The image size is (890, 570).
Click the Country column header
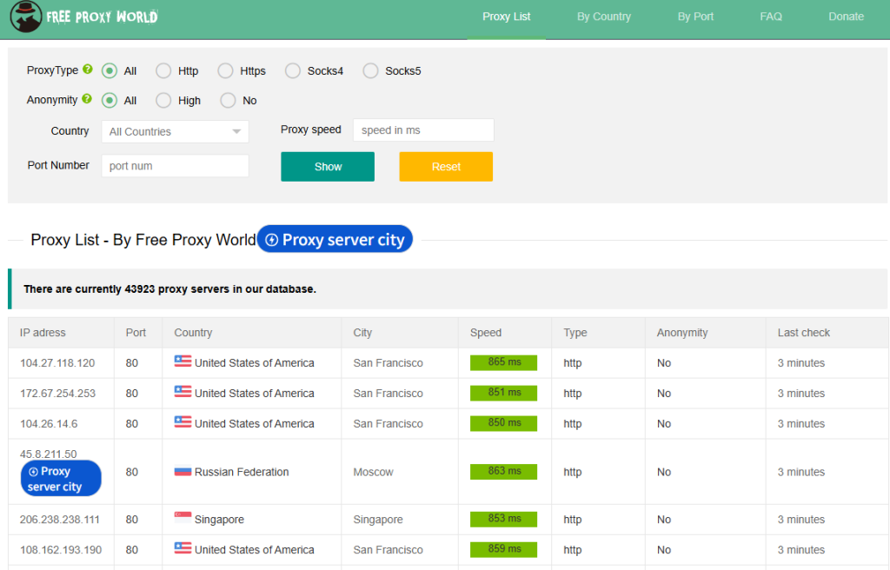[193, 333]
